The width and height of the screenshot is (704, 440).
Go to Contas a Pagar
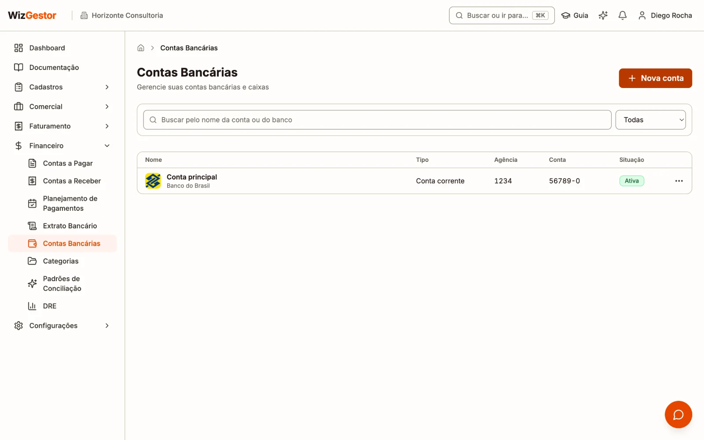pos(62,163)
